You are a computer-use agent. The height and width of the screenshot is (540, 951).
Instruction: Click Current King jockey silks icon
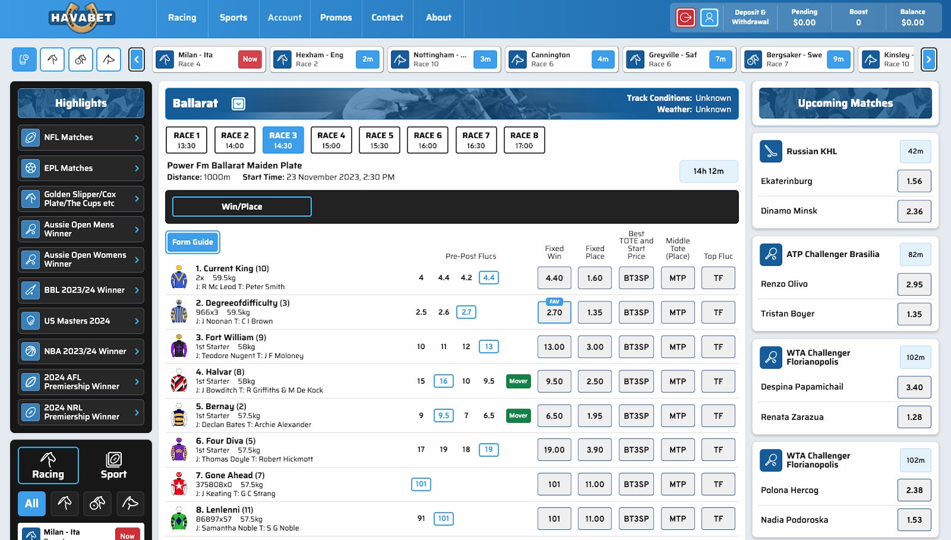[179, 278]
